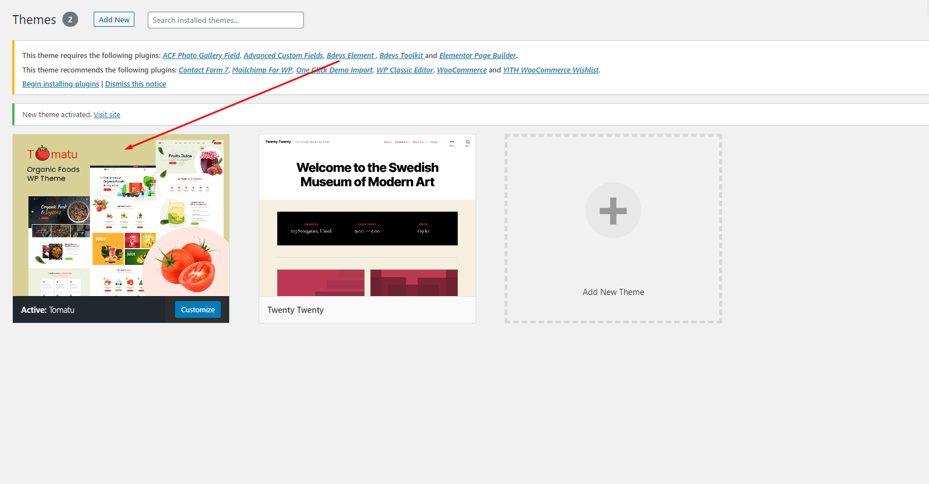
Task: Click the Visit site link
Action: [x=107, y=114]
